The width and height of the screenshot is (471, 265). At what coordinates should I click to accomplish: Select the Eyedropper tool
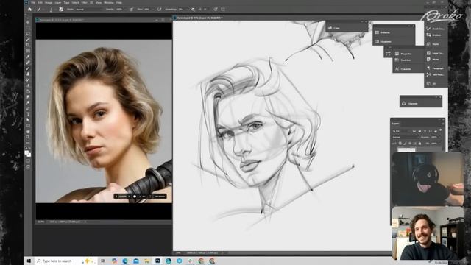point(28,57)
